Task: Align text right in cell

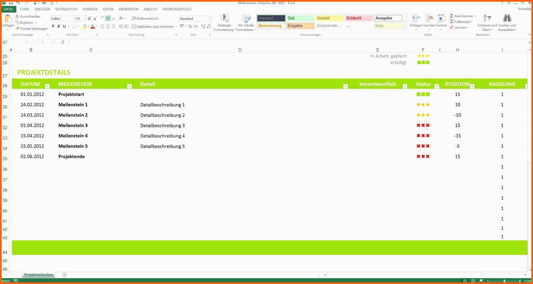Action: pyautogui.click(x=114, y=26)
